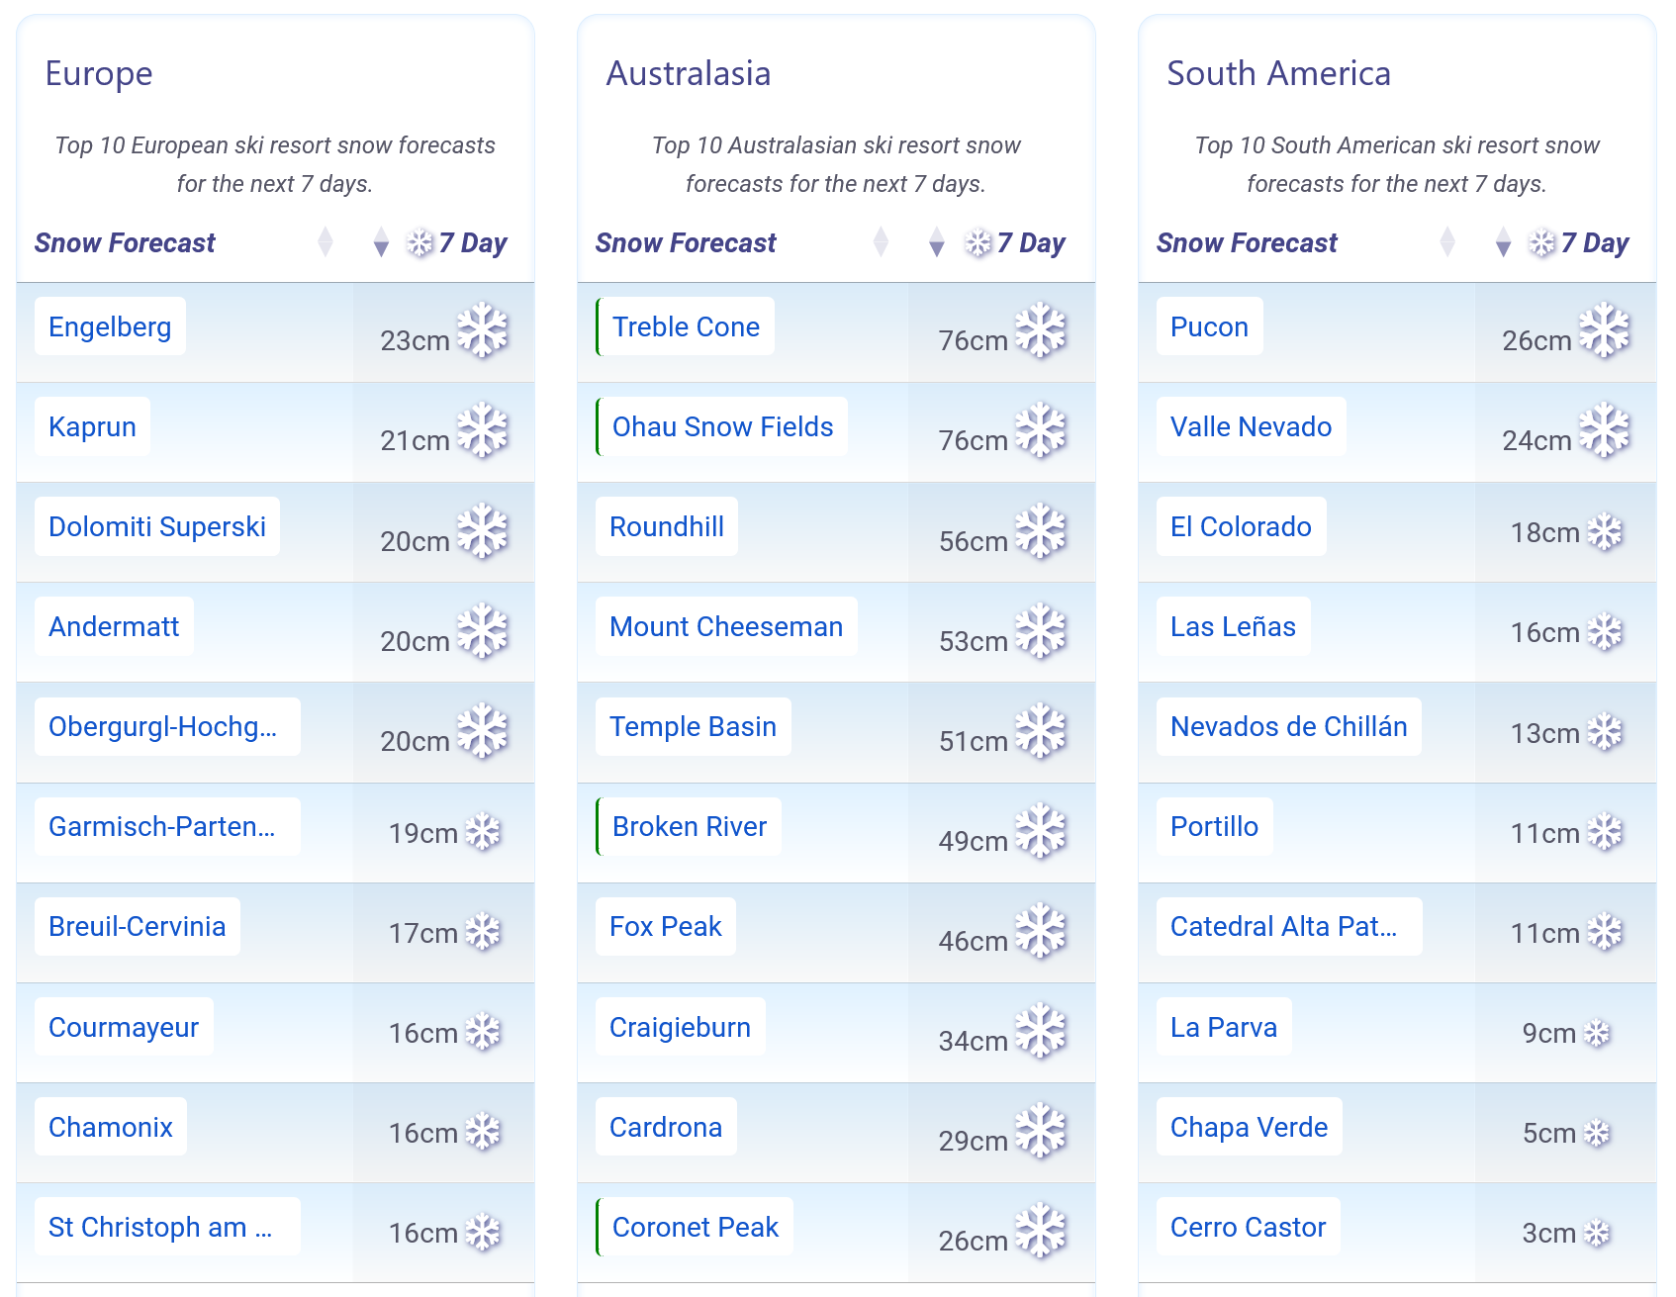Open the Ohau Snow Fields resort link

coord(722,426)
